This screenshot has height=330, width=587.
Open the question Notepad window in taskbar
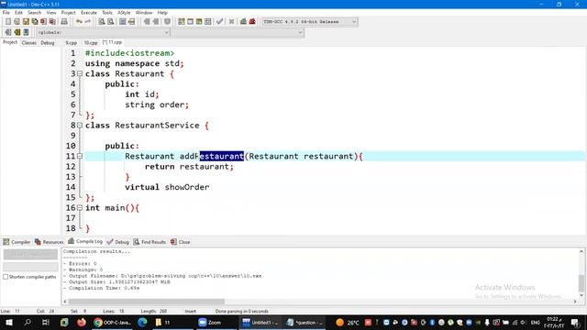coord(305,322)
